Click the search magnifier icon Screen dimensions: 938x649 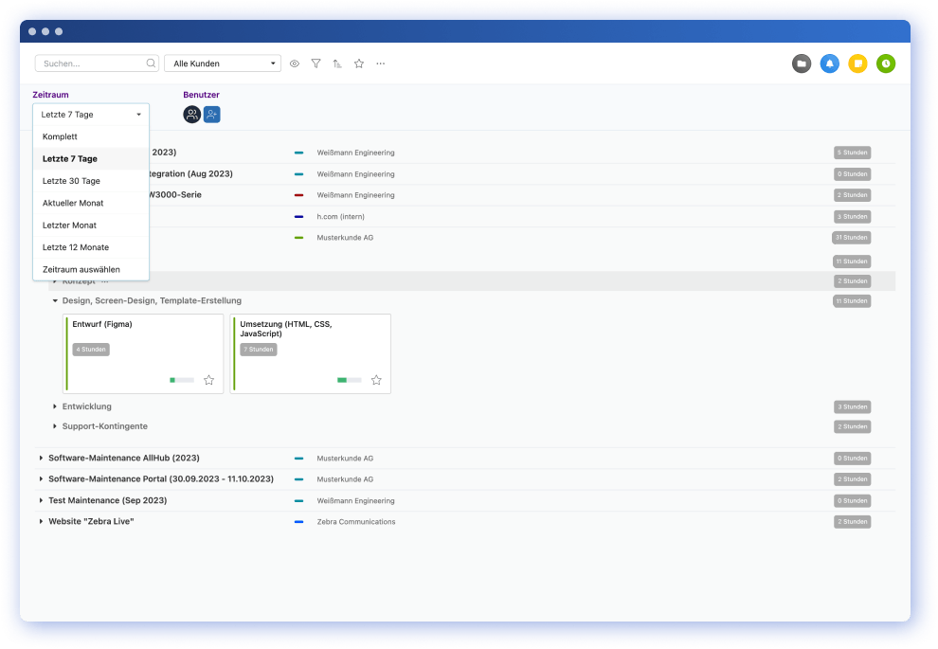[151, 63]
